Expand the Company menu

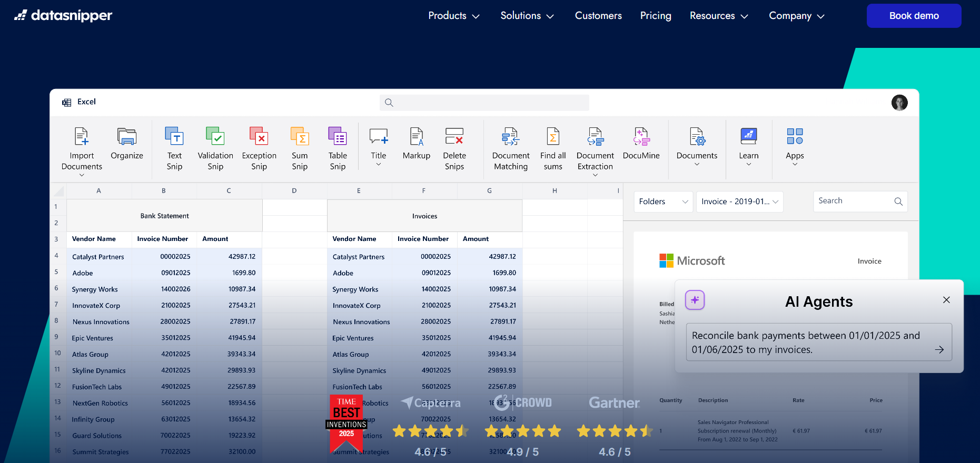pos(796,16)
